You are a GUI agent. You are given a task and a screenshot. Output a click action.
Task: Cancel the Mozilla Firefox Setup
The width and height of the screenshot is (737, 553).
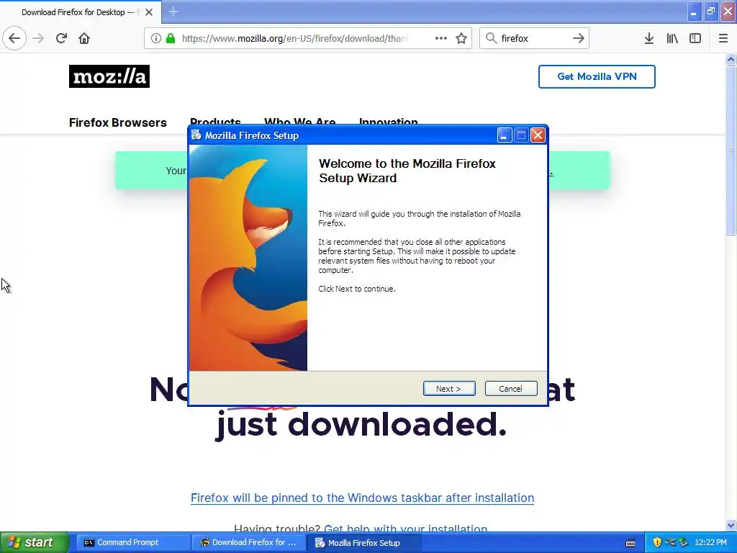pos(511,388)
